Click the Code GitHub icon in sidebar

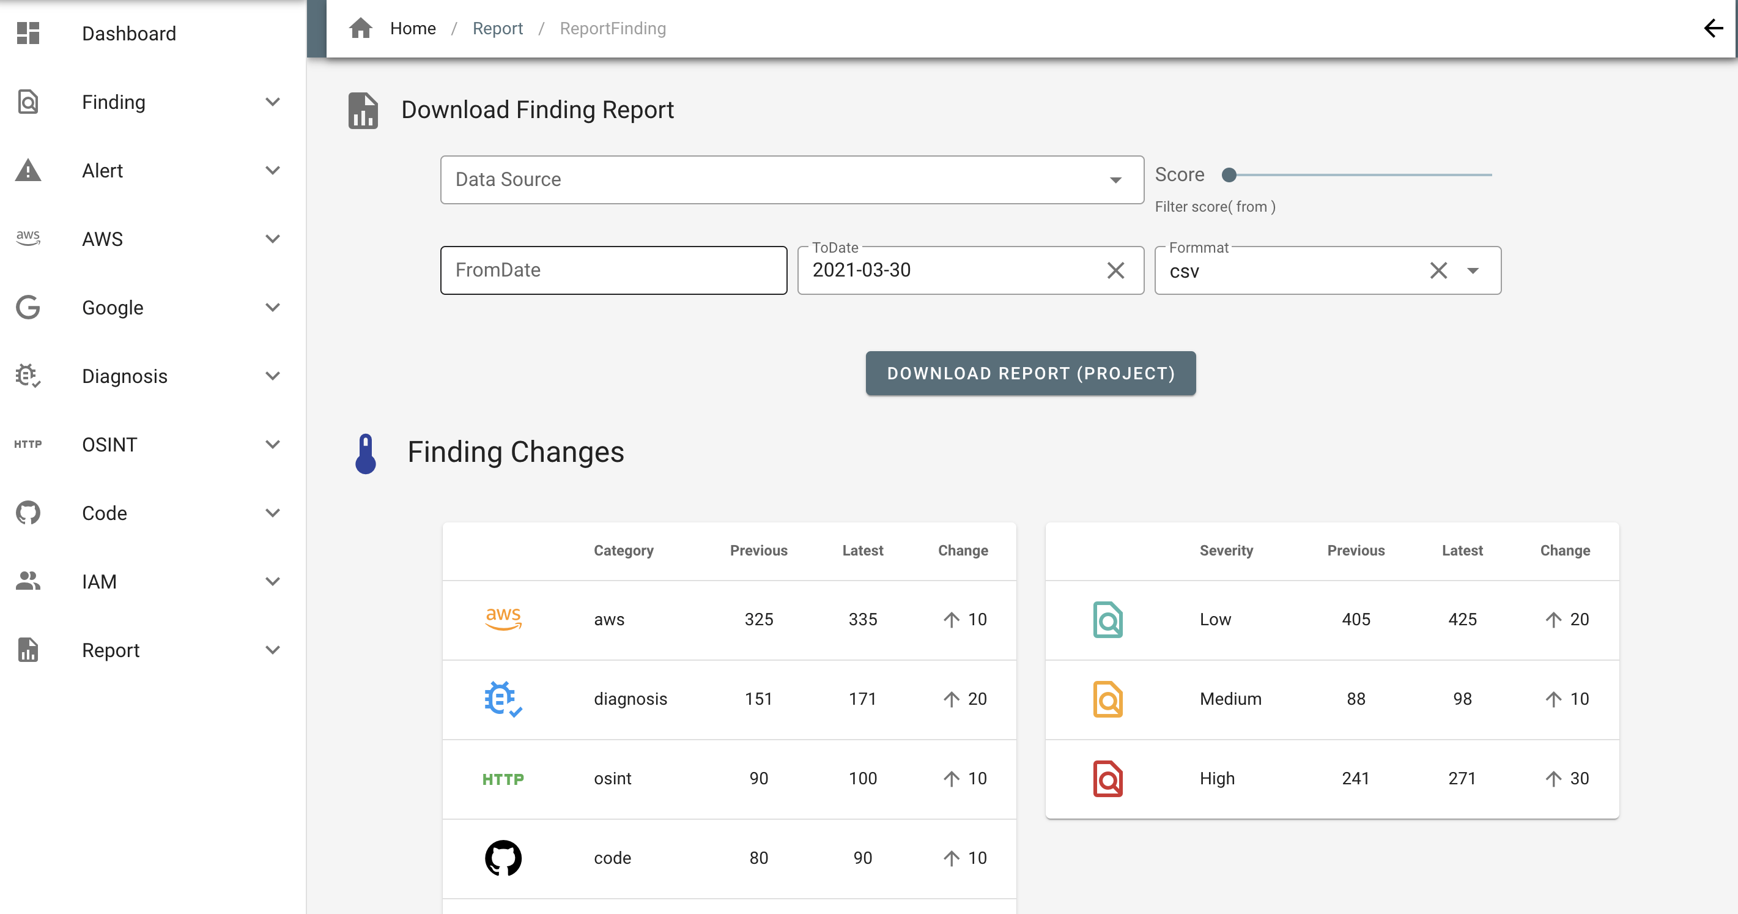coord(28,512)
